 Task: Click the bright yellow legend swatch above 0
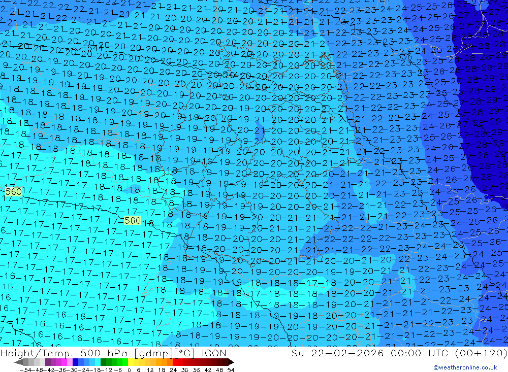click(x=131, y=362)
